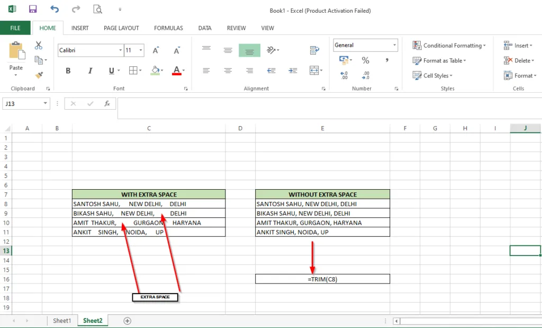Toggle the Wrap Text option
The width and height of the screenshot is (542, 328).
(314, 50)
